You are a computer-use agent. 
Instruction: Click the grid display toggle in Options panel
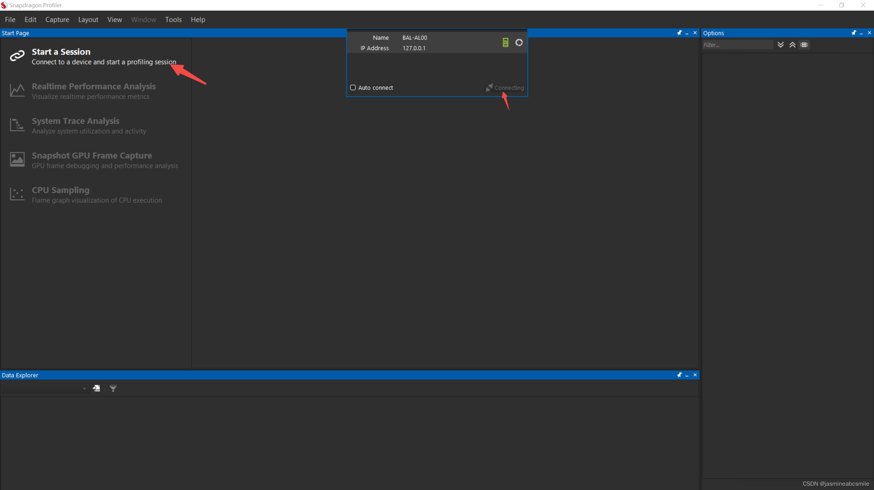point(804,44)
